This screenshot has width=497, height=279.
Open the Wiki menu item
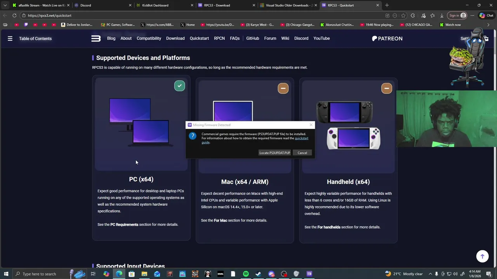point(285,38)
